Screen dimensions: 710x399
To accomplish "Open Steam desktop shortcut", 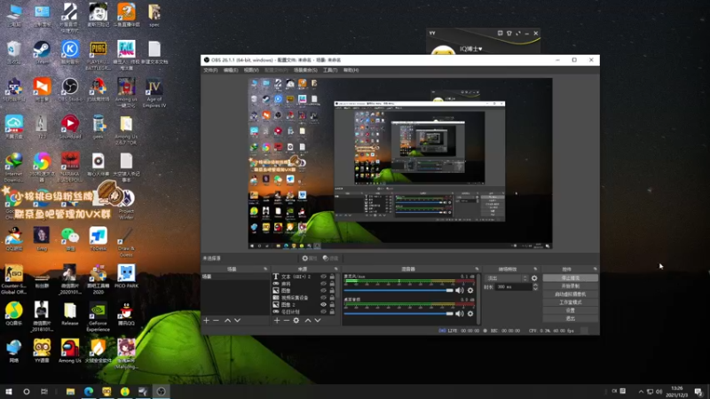I will pos(42,52).
